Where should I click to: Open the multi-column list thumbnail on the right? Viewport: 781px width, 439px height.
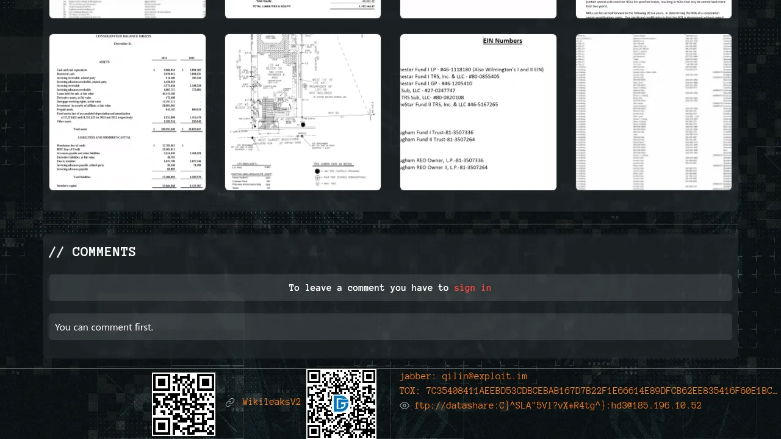[x=653, y=112]
